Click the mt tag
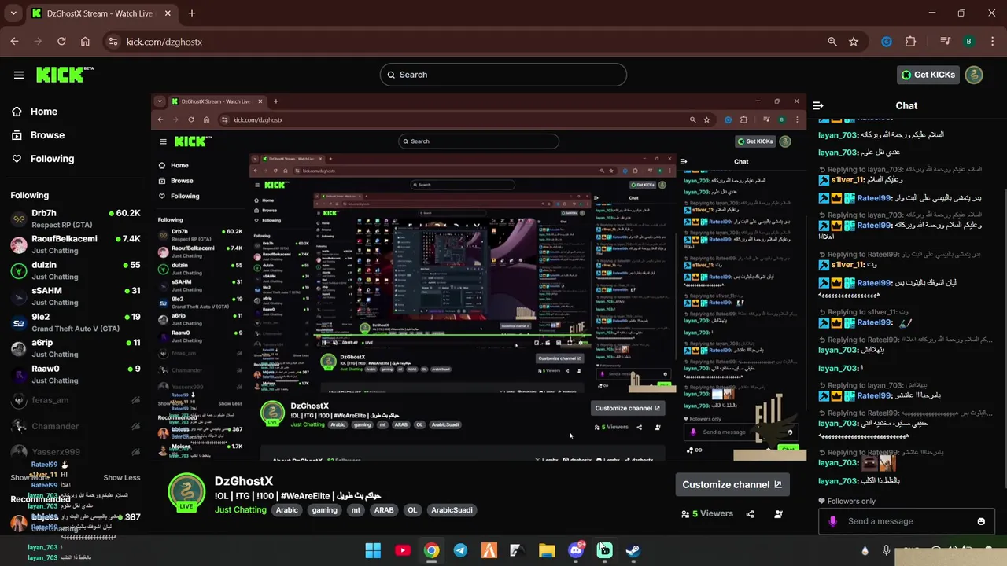 click(x=356, y=510)
